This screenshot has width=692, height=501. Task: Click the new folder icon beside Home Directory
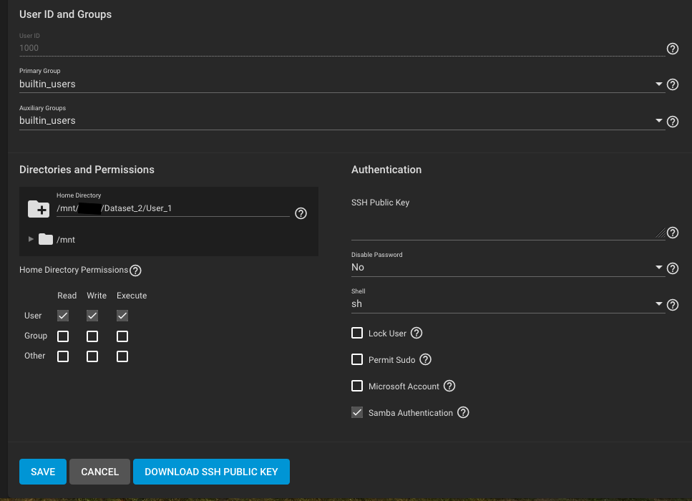coord(39,209)
